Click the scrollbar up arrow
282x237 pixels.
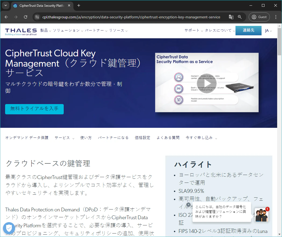pyautogui.click(x=279, y=26)
